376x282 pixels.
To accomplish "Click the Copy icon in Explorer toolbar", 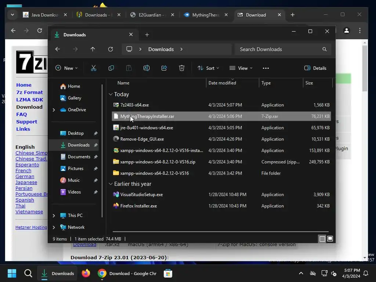I will coord(111,68).
